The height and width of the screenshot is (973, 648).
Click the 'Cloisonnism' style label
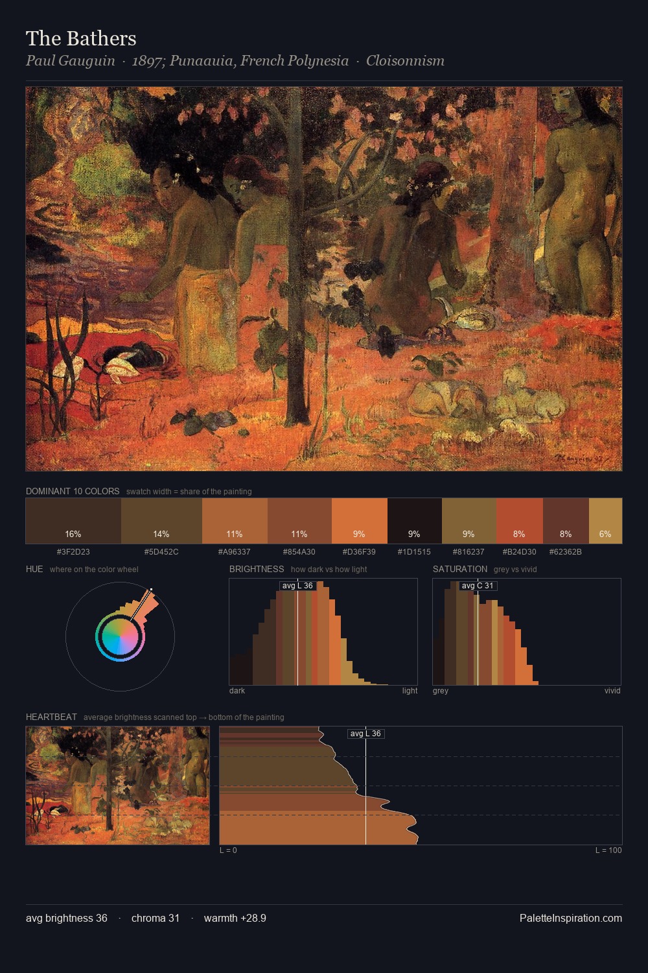point(406,61)
